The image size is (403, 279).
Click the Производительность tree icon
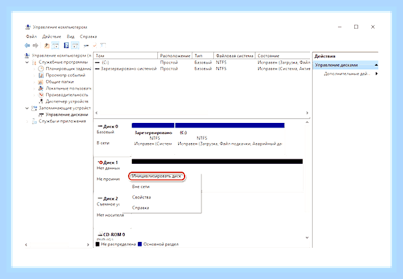click(40, 95)
